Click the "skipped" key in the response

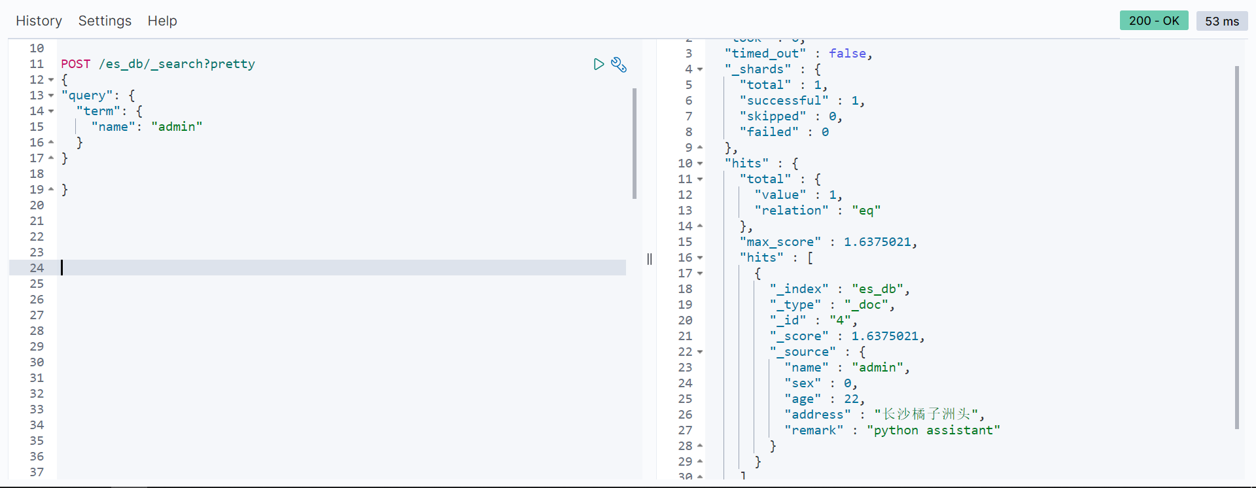(773, 116)
